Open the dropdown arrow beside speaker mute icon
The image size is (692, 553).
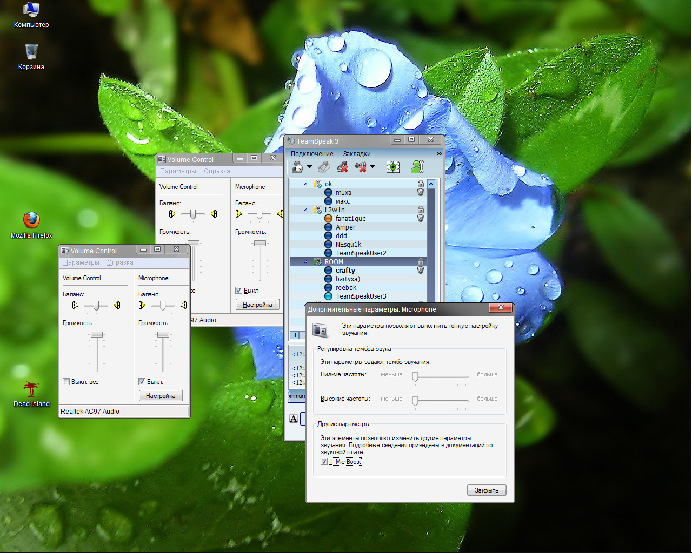pyautogui.click(x=372, y=167)
